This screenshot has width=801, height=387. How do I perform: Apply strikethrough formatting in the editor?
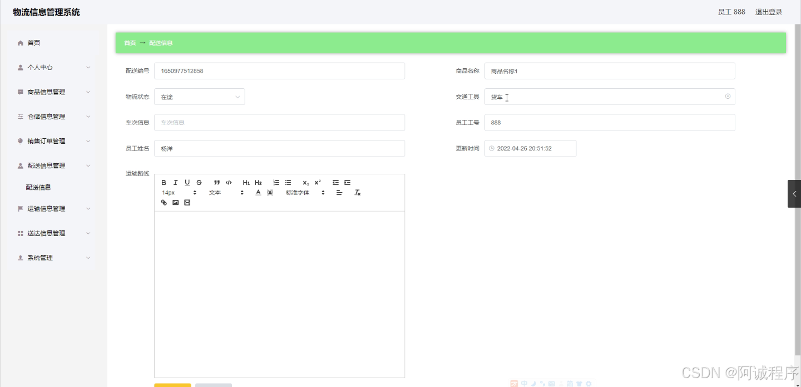coord(199,182)
